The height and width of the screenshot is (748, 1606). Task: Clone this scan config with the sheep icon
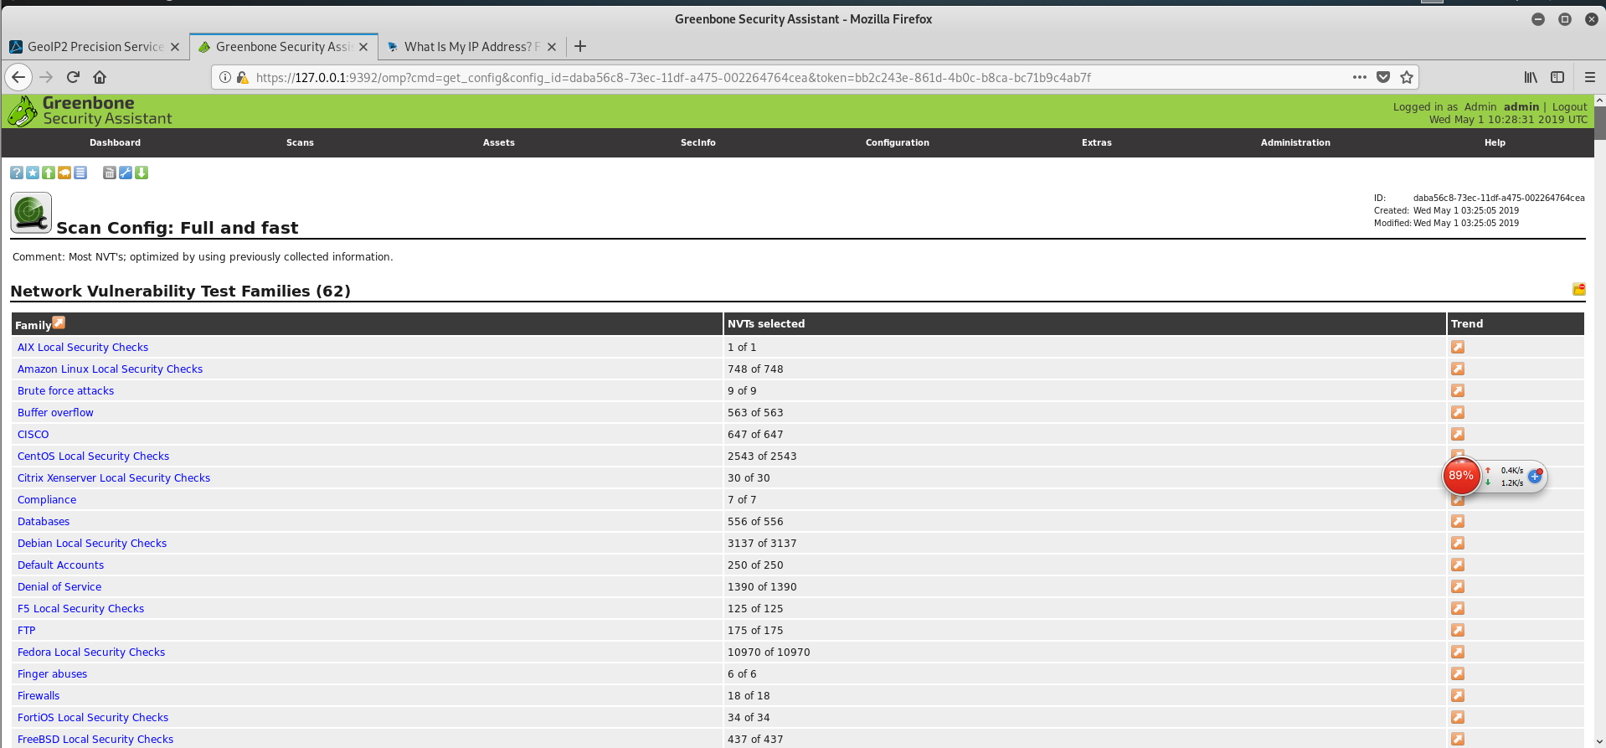[x=64, y=173]
